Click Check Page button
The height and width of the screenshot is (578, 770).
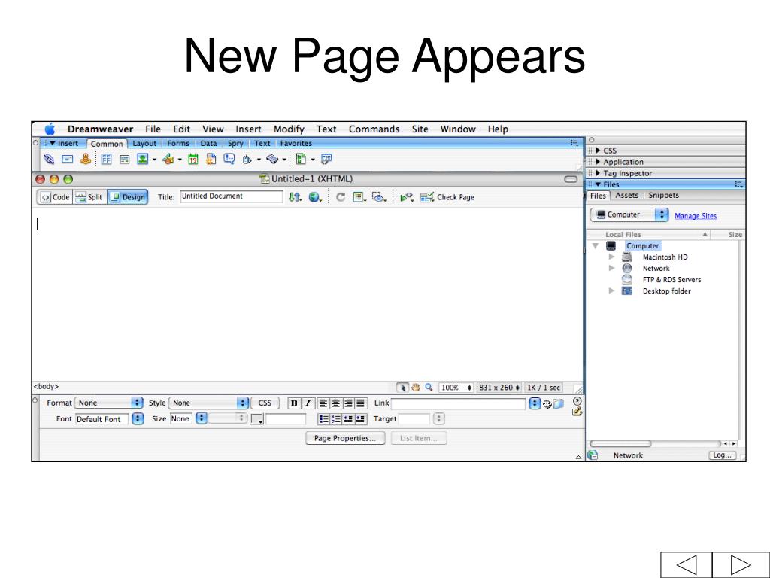(447, 197)
